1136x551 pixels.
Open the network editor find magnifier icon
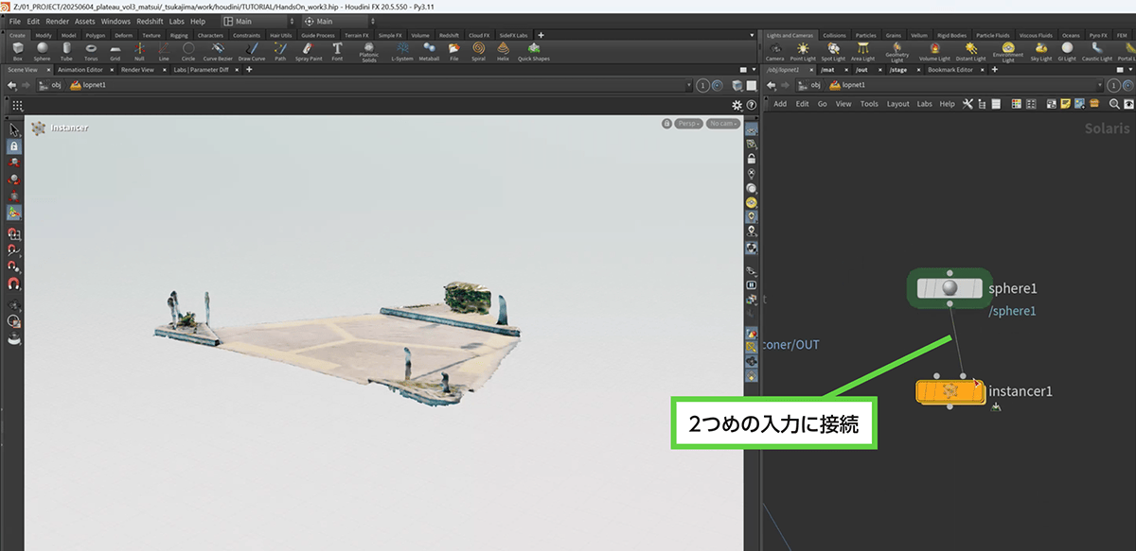[x=1114, y=104]
